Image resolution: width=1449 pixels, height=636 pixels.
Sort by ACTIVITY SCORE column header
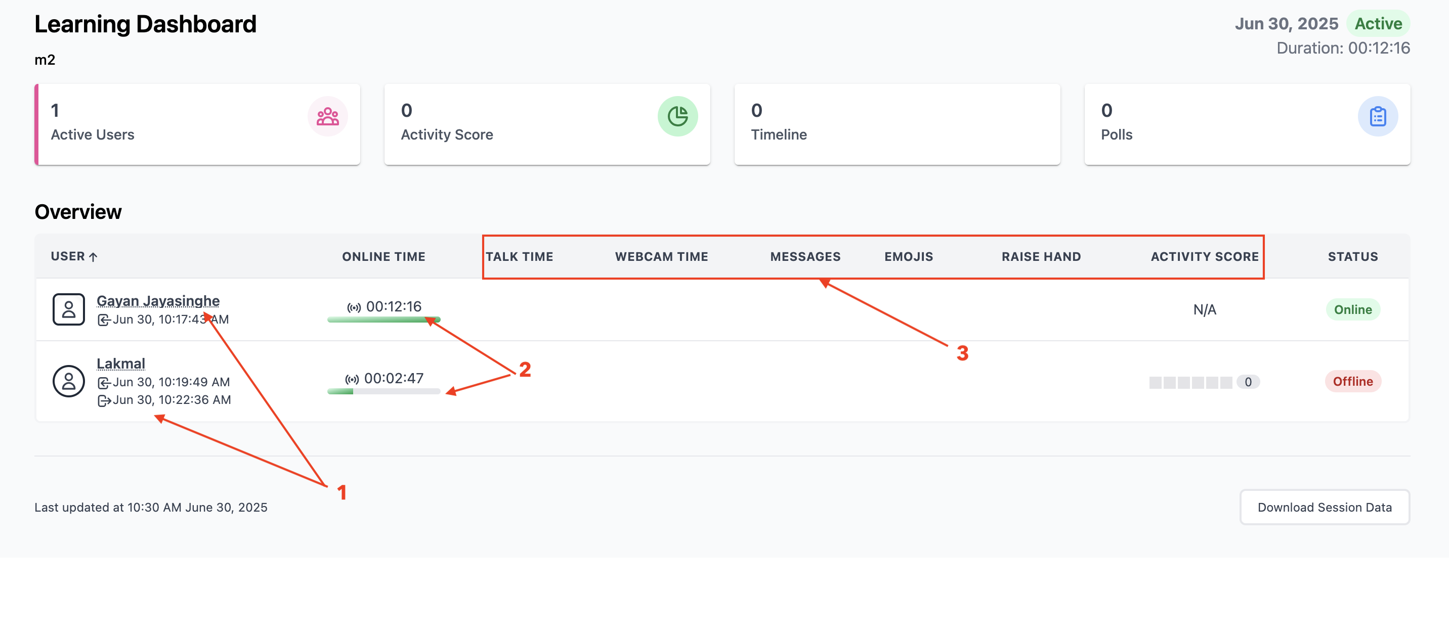[x=1204, y=257]
